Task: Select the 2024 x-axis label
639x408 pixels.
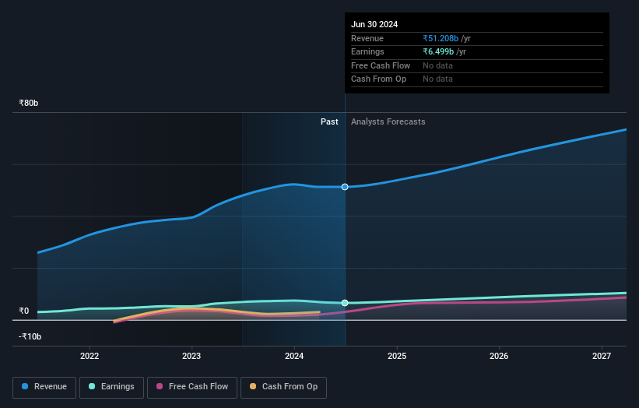Action: [294, 356]
